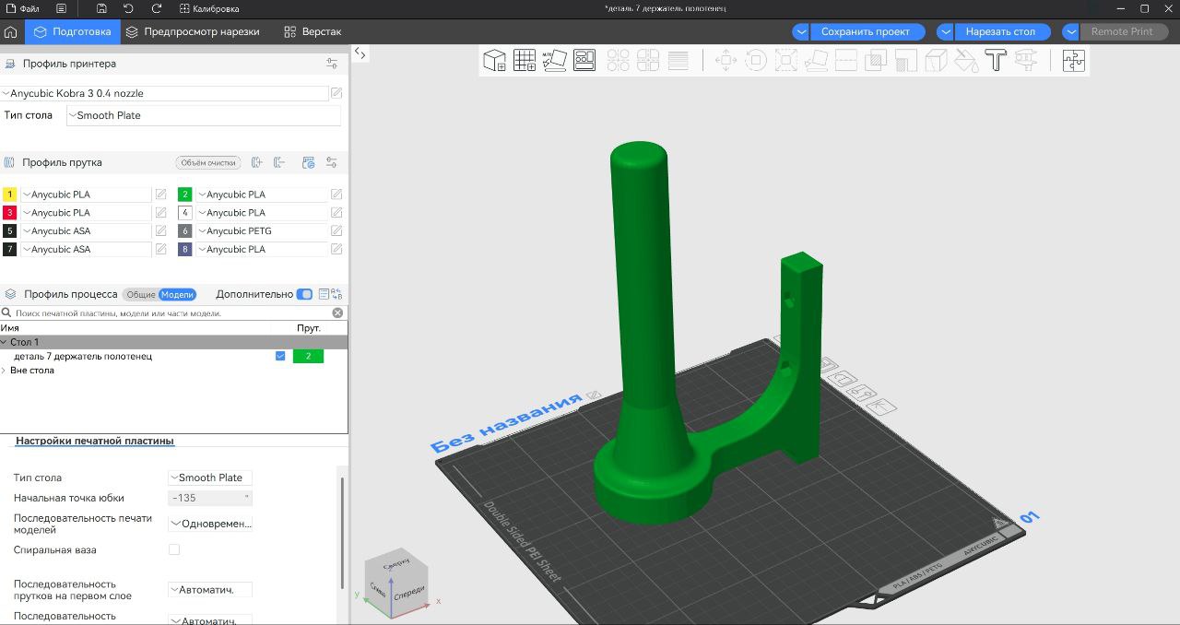The height and width of the screenshot is (625, 1180).
Task: Toggle the Дополнительно switch
Action: point(304,295)
